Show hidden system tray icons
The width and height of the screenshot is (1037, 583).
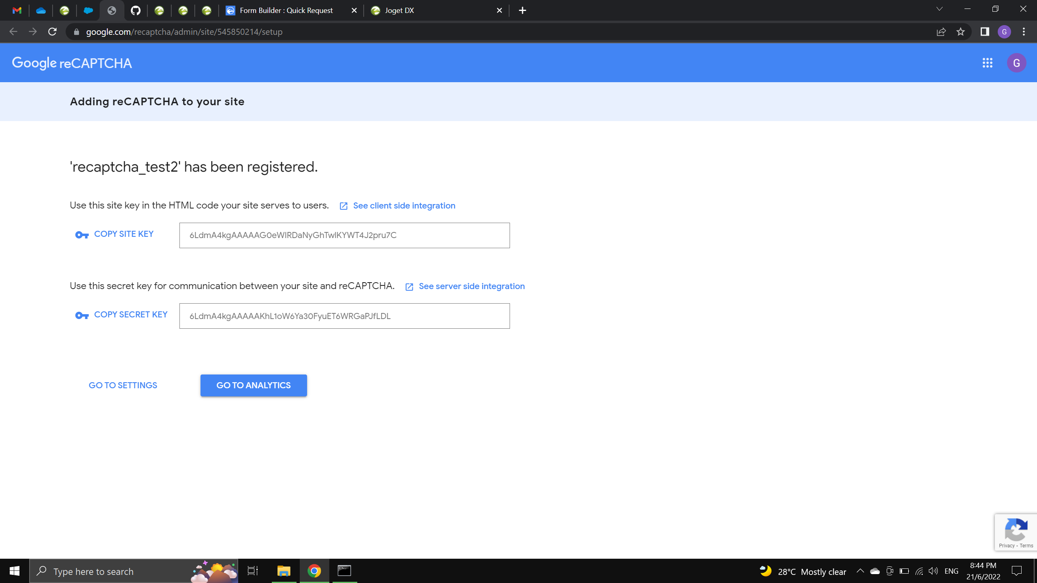click(x=860, y=571)
